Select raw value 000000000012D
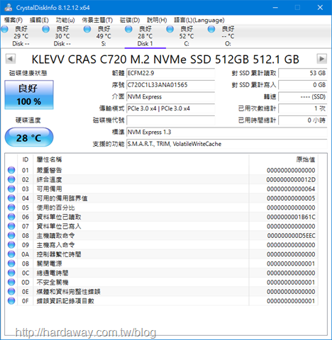The width and height of the screenshot is (332, 340). [x=291, y=180]
